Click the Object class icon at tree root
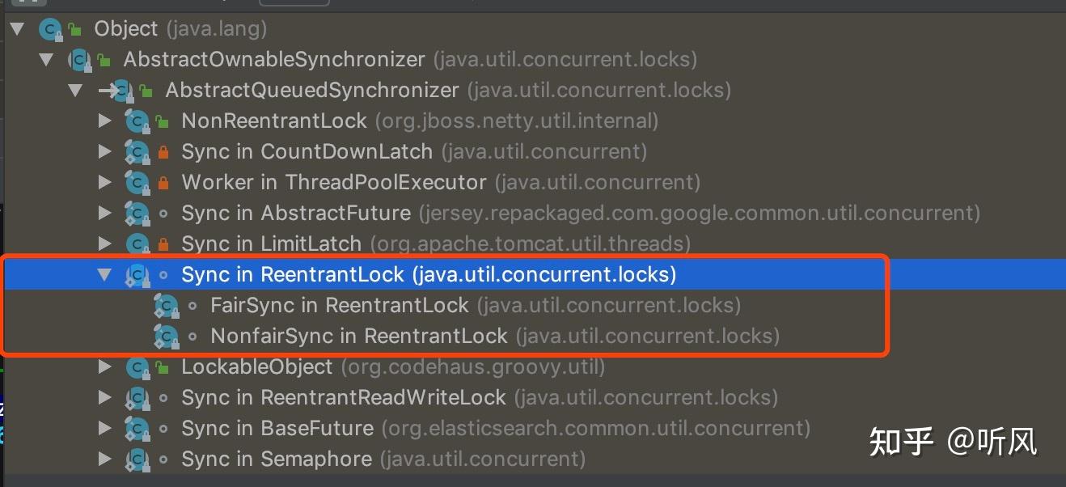Viewport: 1066px width, 487px height. click(50, 29)
